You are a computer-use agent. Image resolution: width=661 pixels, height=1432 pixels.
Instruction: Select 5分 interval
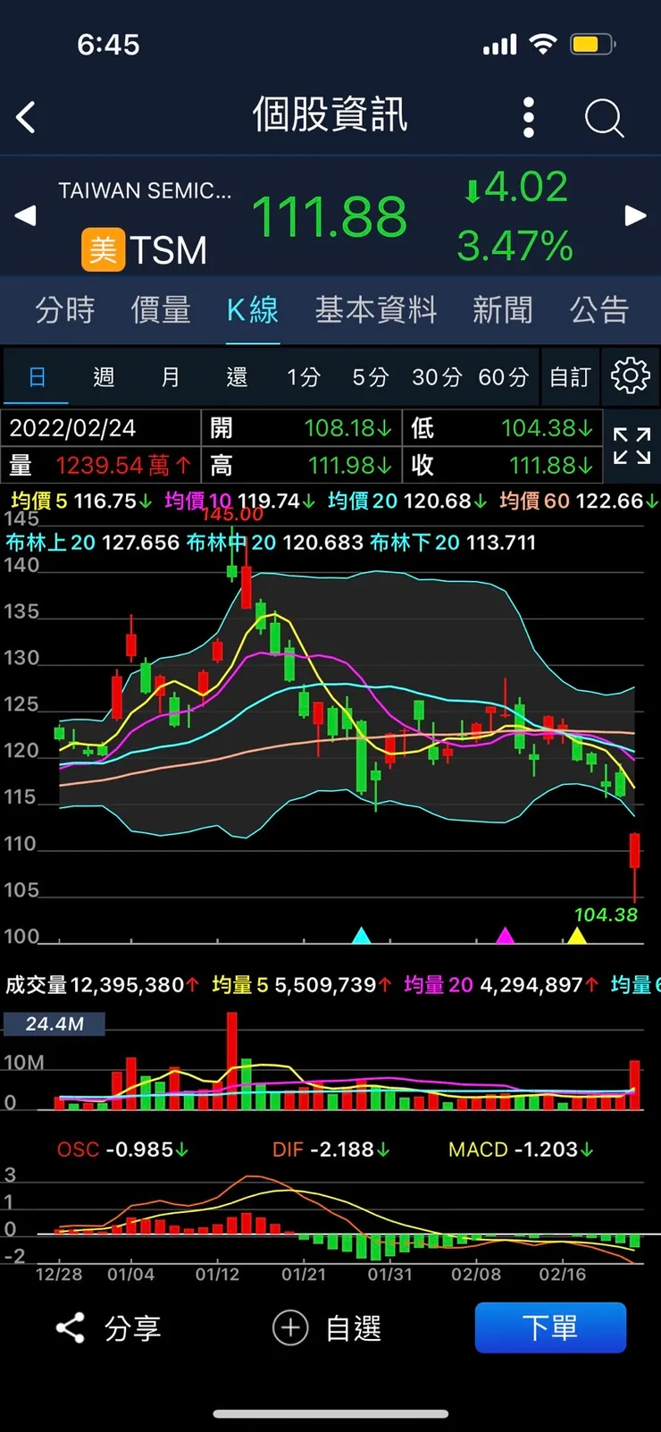click(x=370, y=377)
